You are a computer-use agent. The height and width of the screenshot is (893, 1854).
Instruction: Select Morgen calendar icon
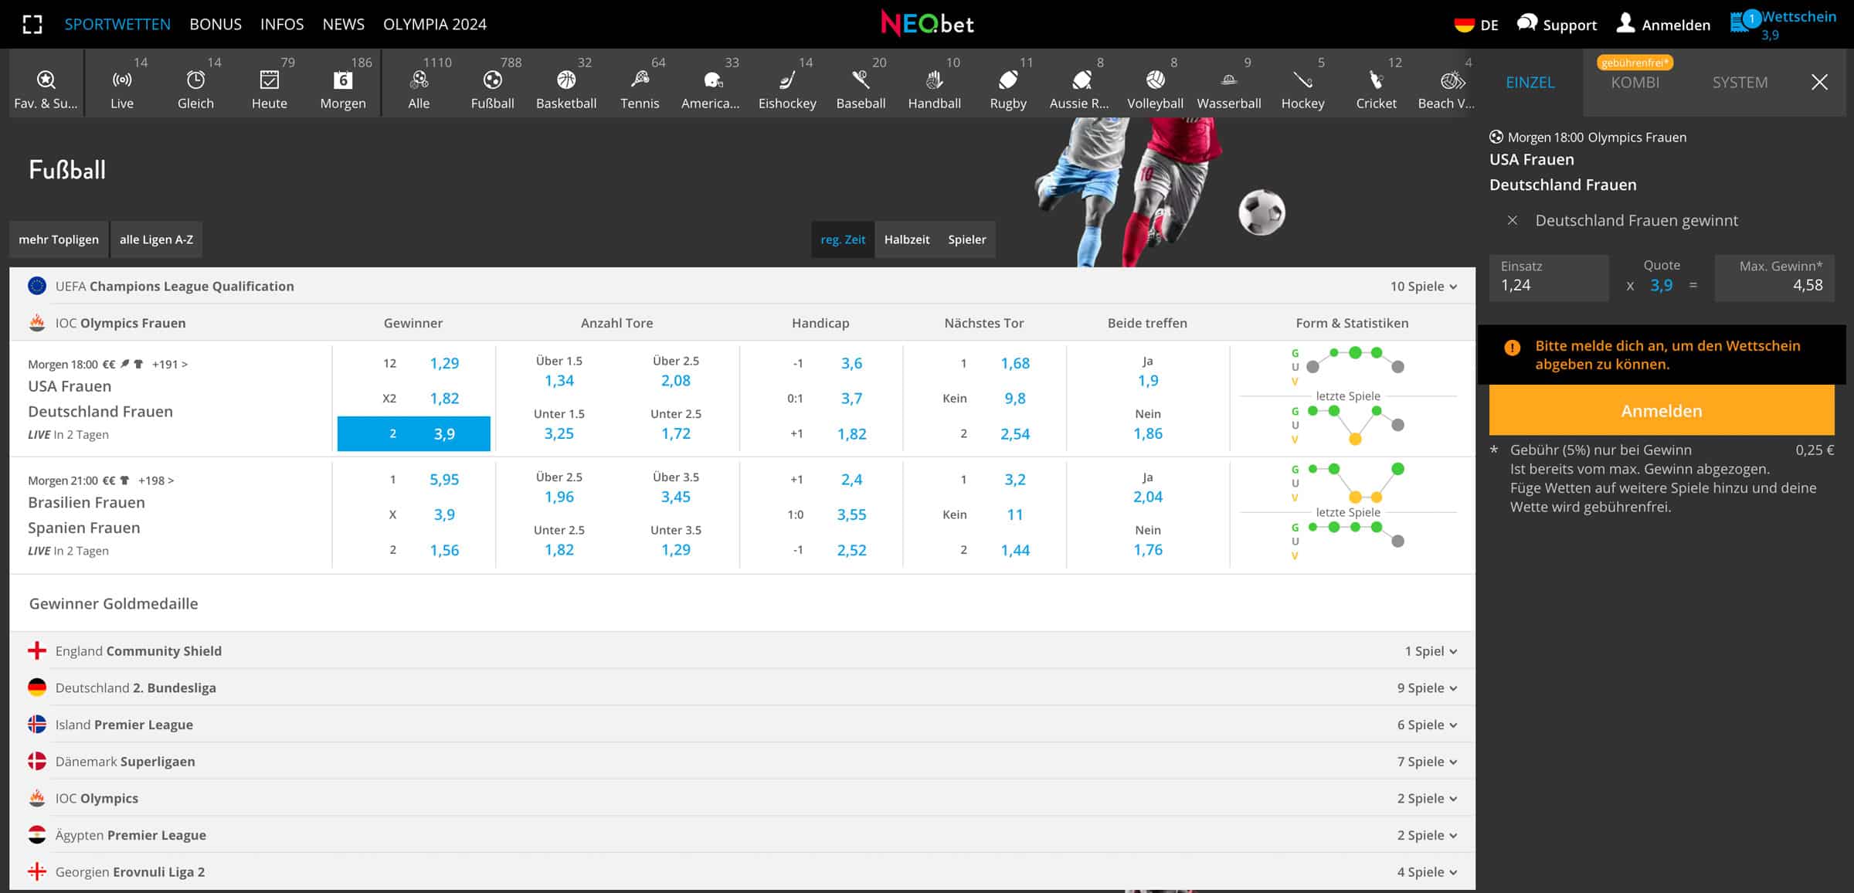[x=343, y=80]
